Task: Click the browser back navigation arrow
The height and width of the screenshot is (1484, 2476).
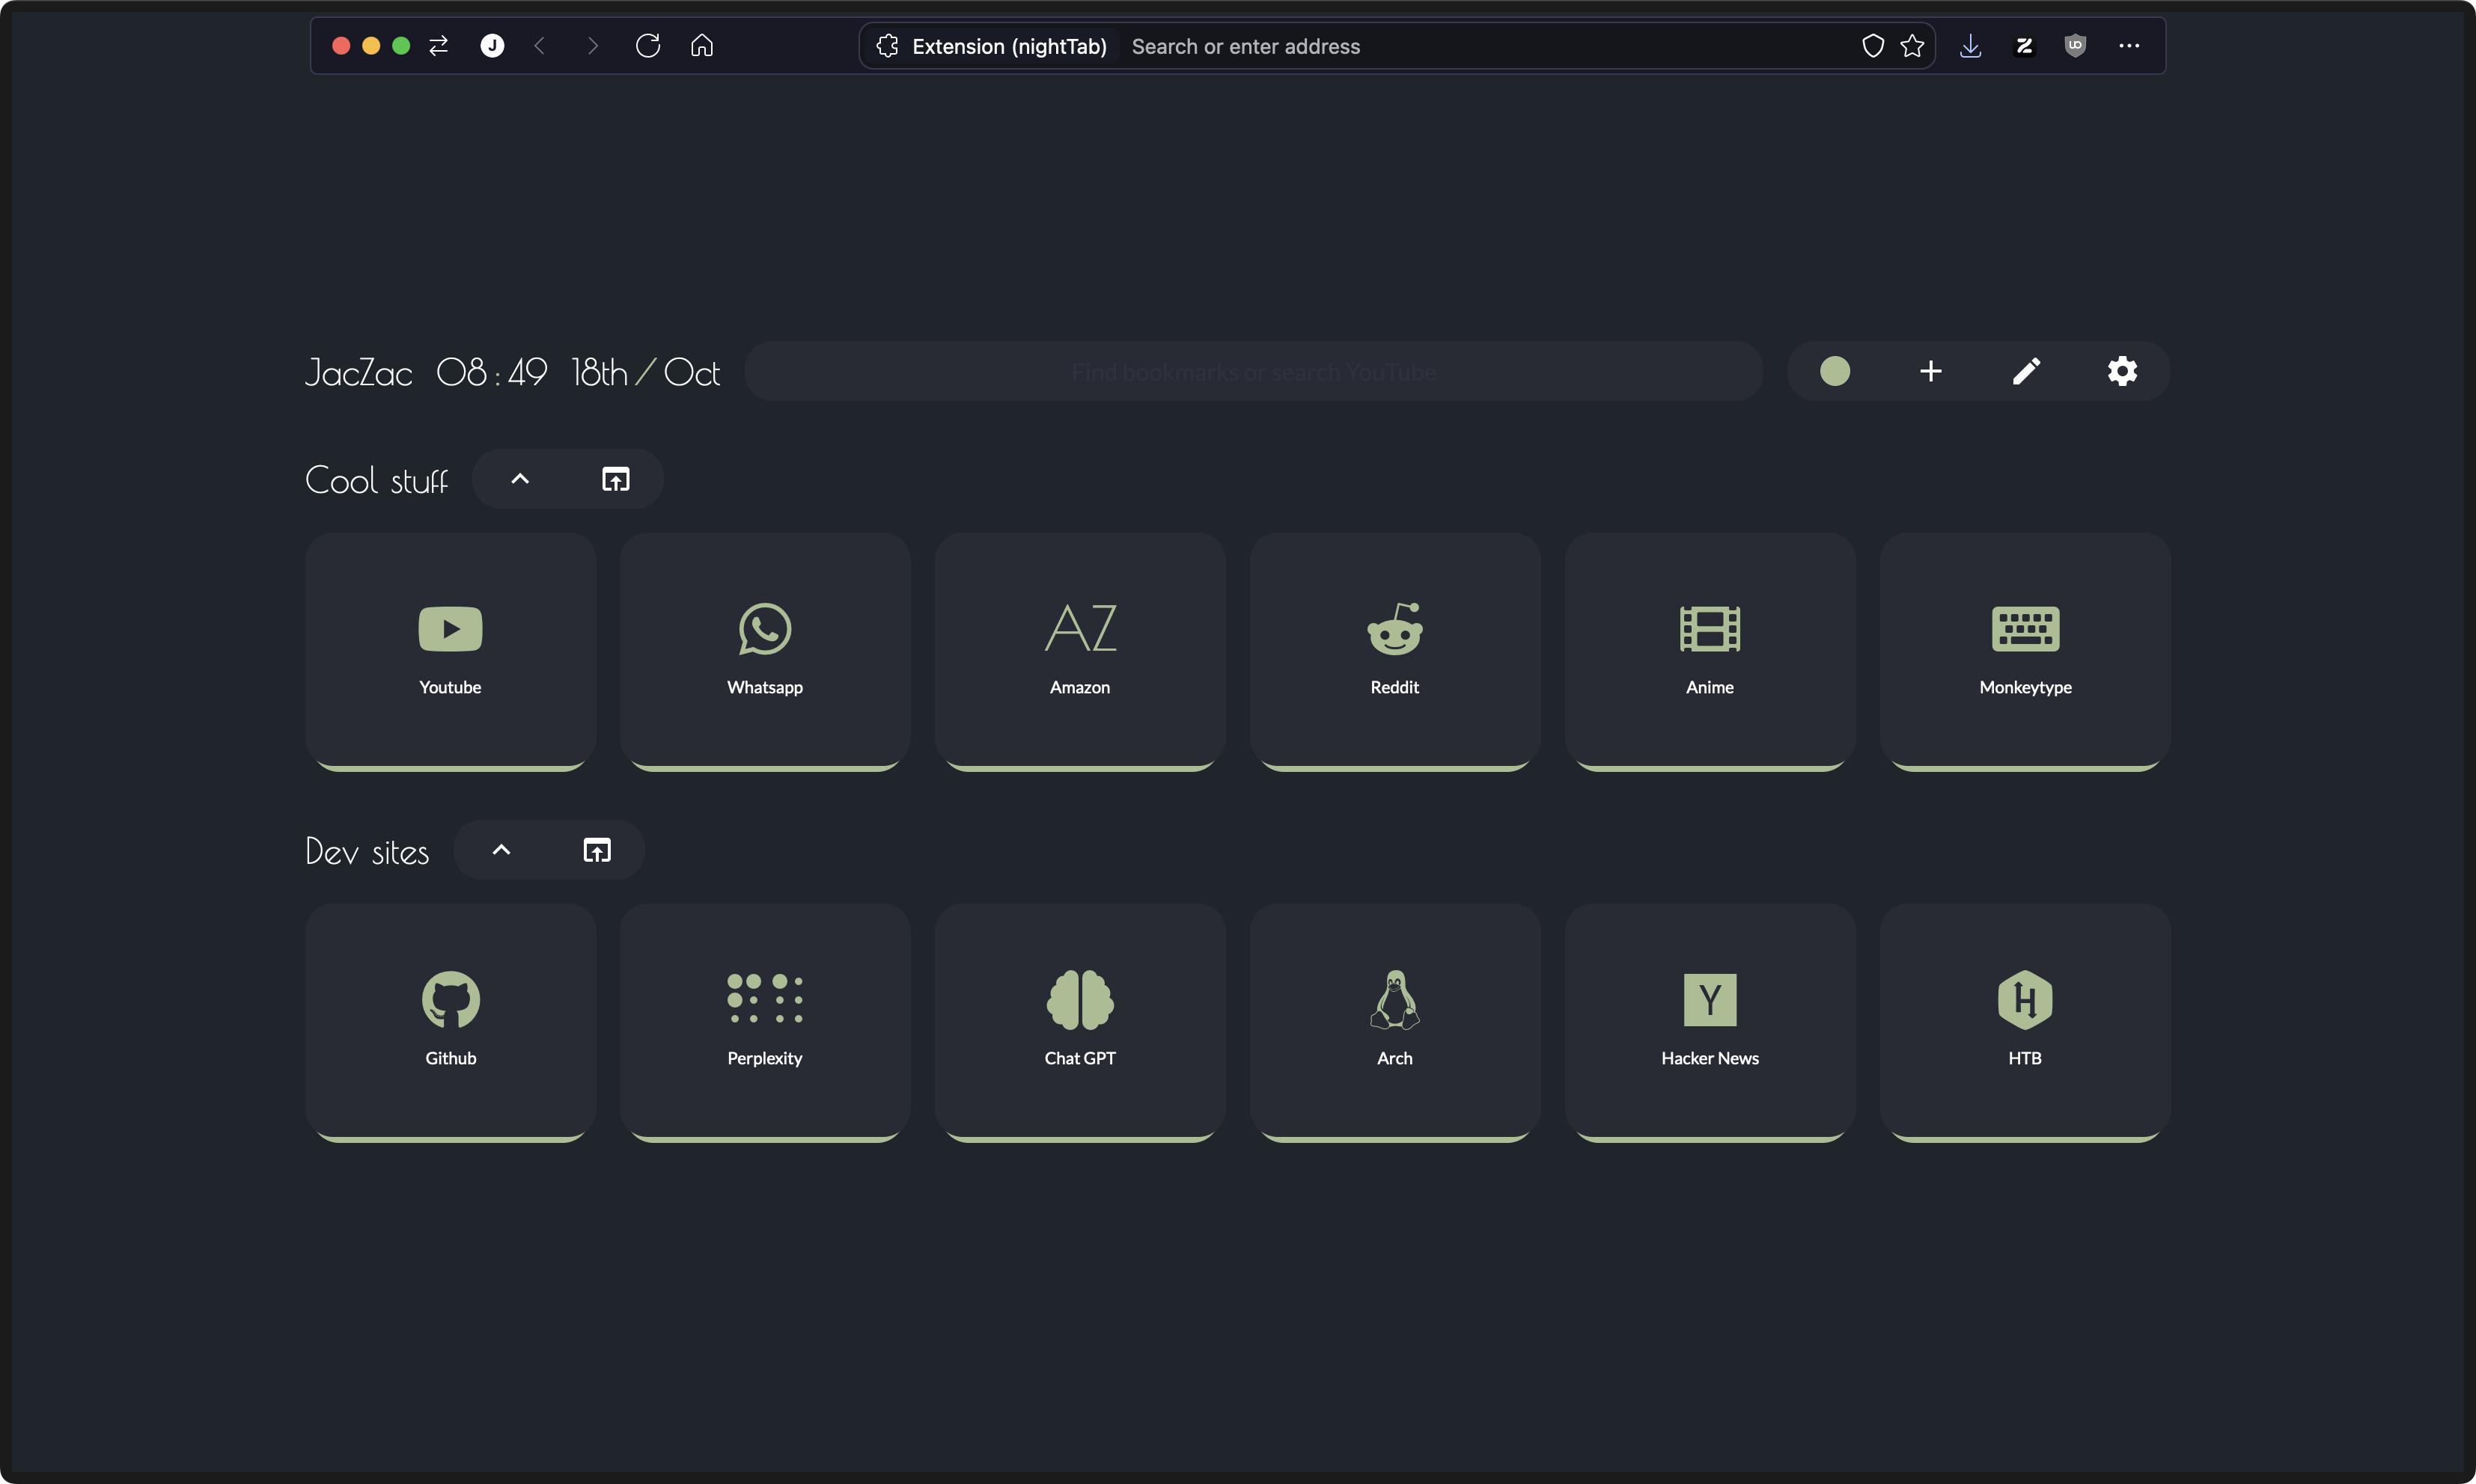Action: [x=541, y=44]
